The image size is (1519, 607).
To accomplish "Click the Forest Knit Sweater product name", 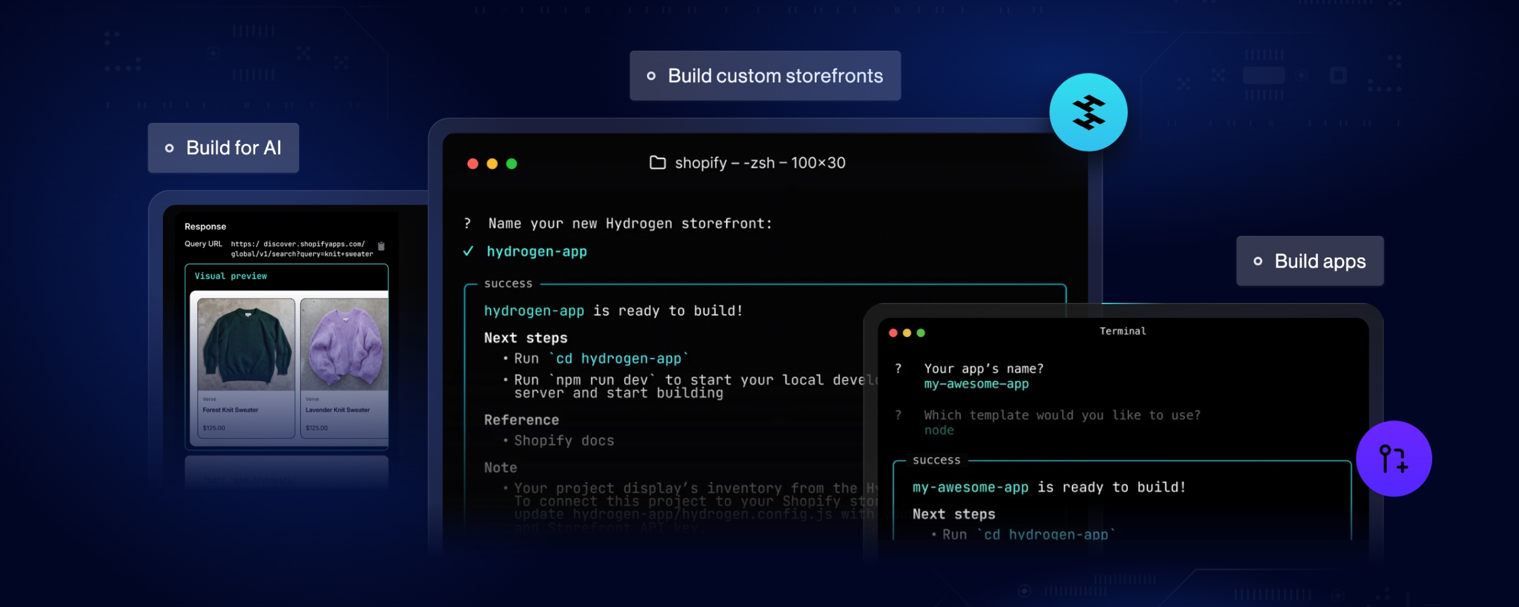I will pyautogui.click(x=230, y=410).
